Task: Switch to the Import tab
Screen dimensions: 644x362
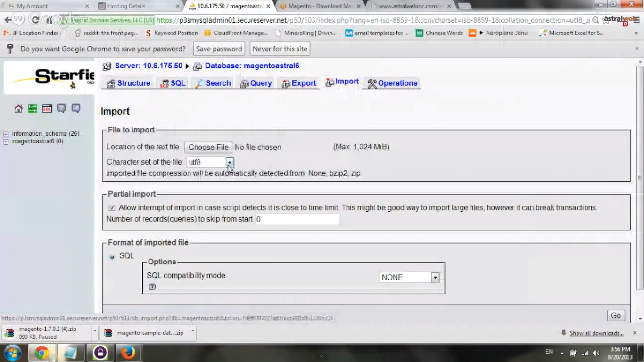Action: (x=342, y=82)
